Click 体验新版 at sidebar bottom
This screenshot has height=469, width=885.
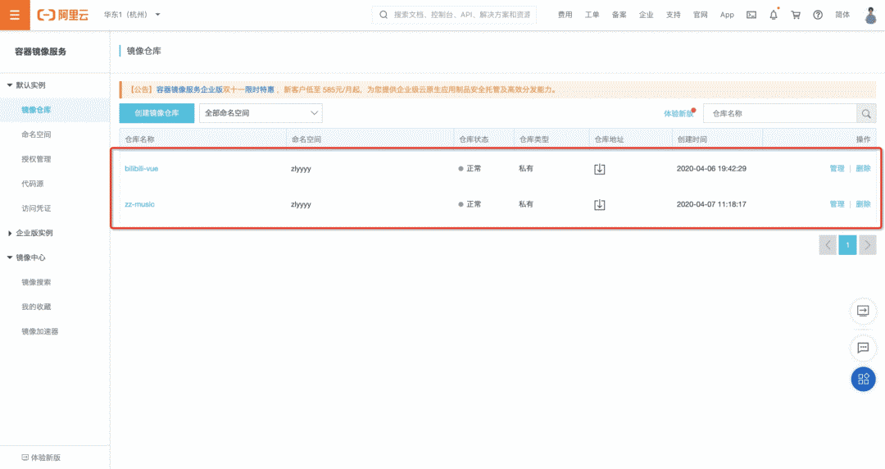click(x=41, y=458)
